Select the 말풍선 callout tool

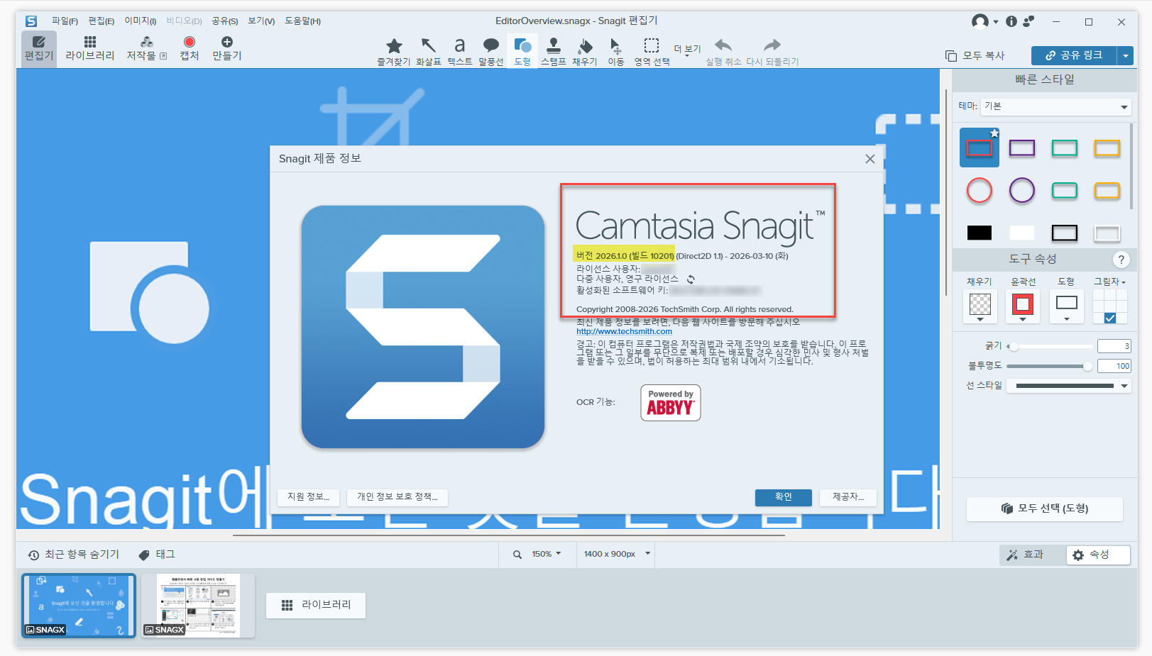(x=490, y=51)
